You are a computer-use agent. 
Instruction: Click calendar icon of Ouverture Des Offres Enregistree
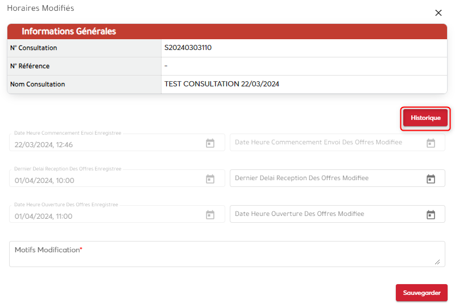210,215
